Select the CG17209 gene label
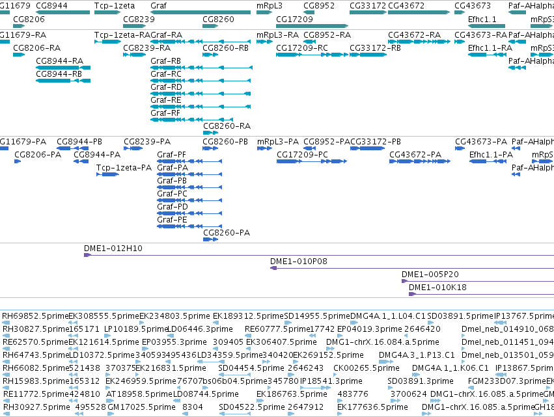The width and height of the screenshot is (554, 417). [x=294, y=20]
